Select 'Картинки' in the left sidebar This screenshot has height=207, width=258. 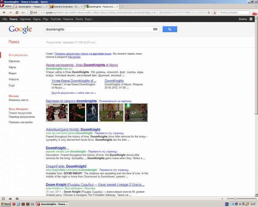coord(14,61)
